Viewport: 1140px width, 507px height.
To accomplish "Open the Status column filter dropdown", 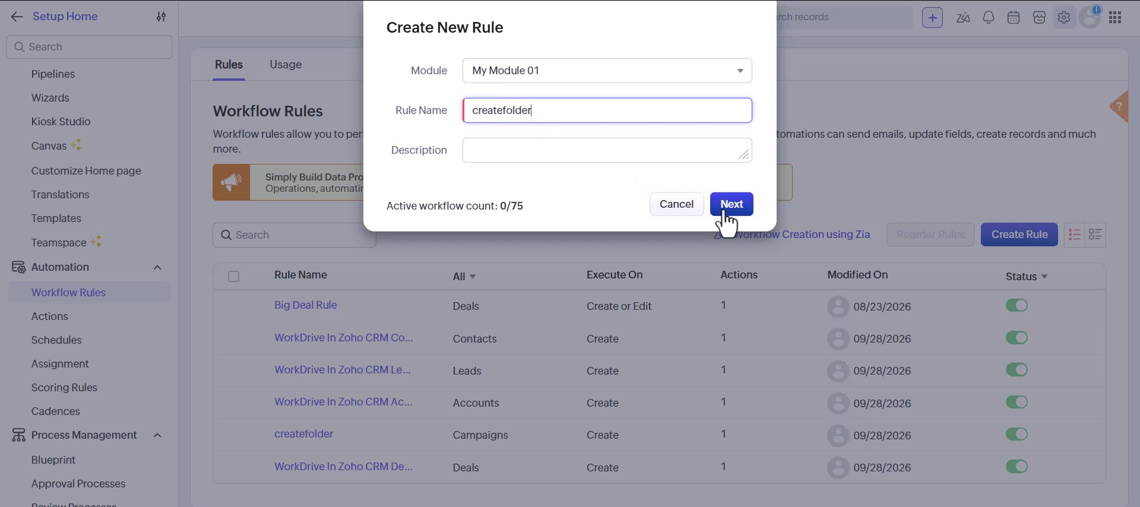I will 1027,276.
